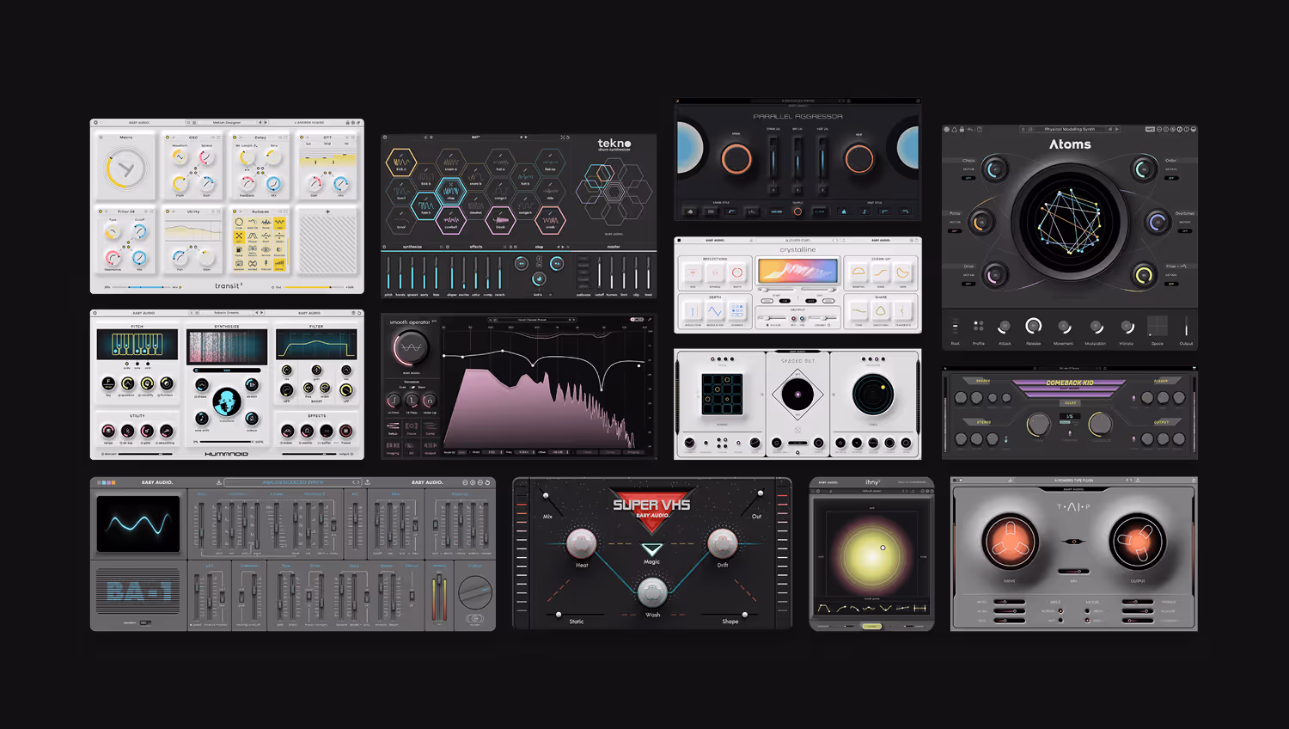Click the Profile dots icon in Atoms
Image resolution: width=1289 pixels, height=729 pixels.
(979, 326)
